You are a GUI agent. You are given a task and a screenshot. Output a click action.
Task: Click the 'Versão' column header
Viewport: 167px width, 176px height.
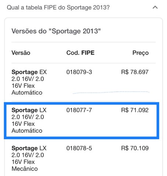(21, 53)
